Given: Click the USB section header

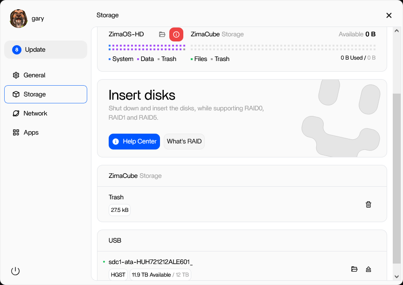Looking at the screenshot, I should pos(115,240).
